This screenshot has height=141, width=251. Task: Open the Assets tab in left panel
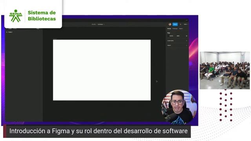point(15,29)
